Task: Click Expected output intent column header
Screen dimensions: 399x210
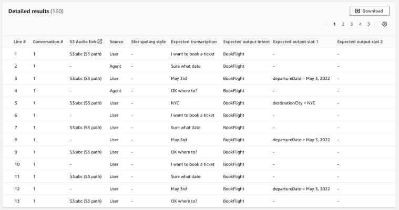Action: 247,41
